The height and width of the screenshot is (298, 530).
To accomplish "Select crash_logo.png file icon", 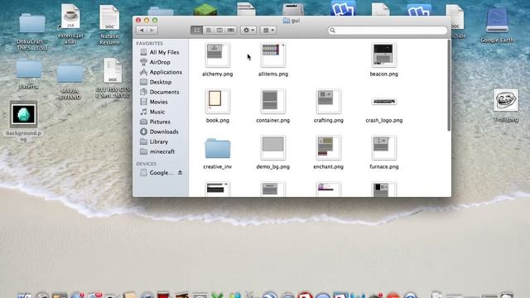I will click(383, 101).
